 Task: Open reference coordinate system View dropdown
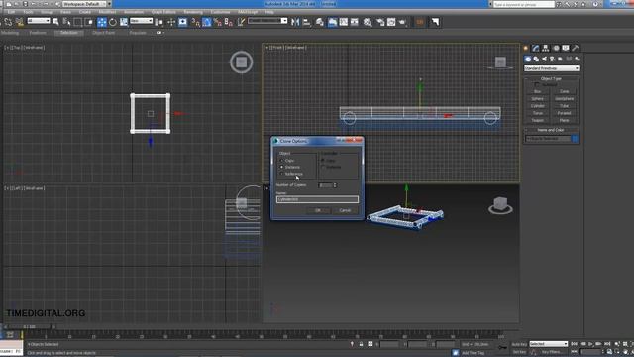[141, 20]
